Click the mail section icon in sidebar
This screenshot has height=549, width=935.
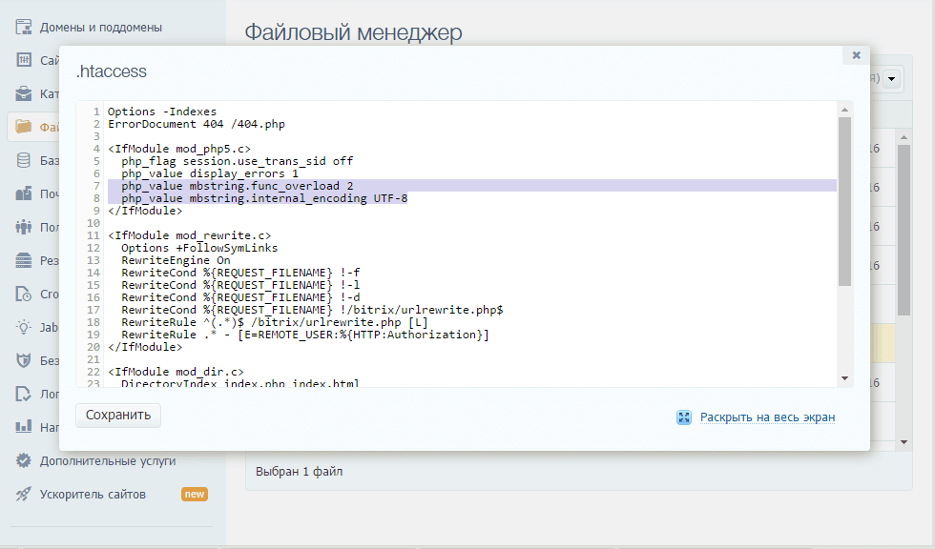pos(24,193)
